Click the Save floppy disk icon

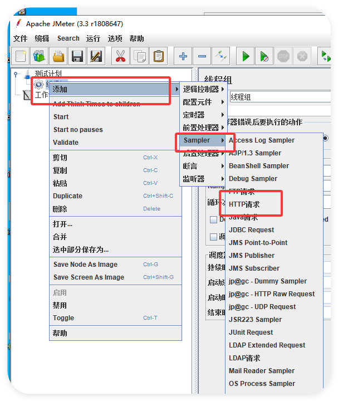(x=77, y=56)
